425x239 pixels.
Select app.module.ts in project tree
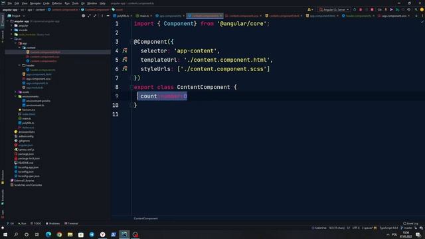(x=35, y=88)
